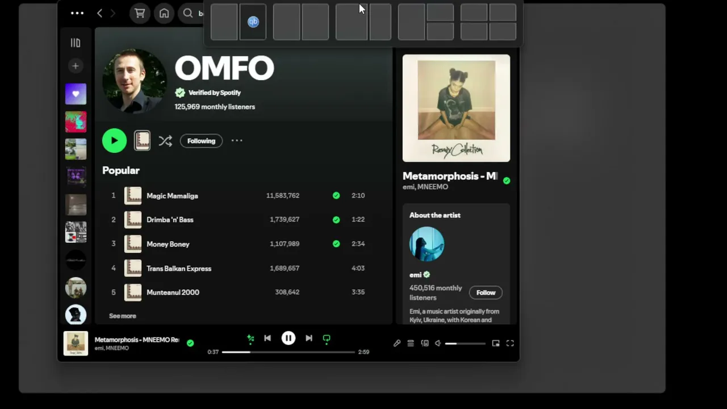Image resolution: width=727 pixels, height=409 pixels.
Task: Open the emi artist name under the avatar
Action: [x=416, y=275]
